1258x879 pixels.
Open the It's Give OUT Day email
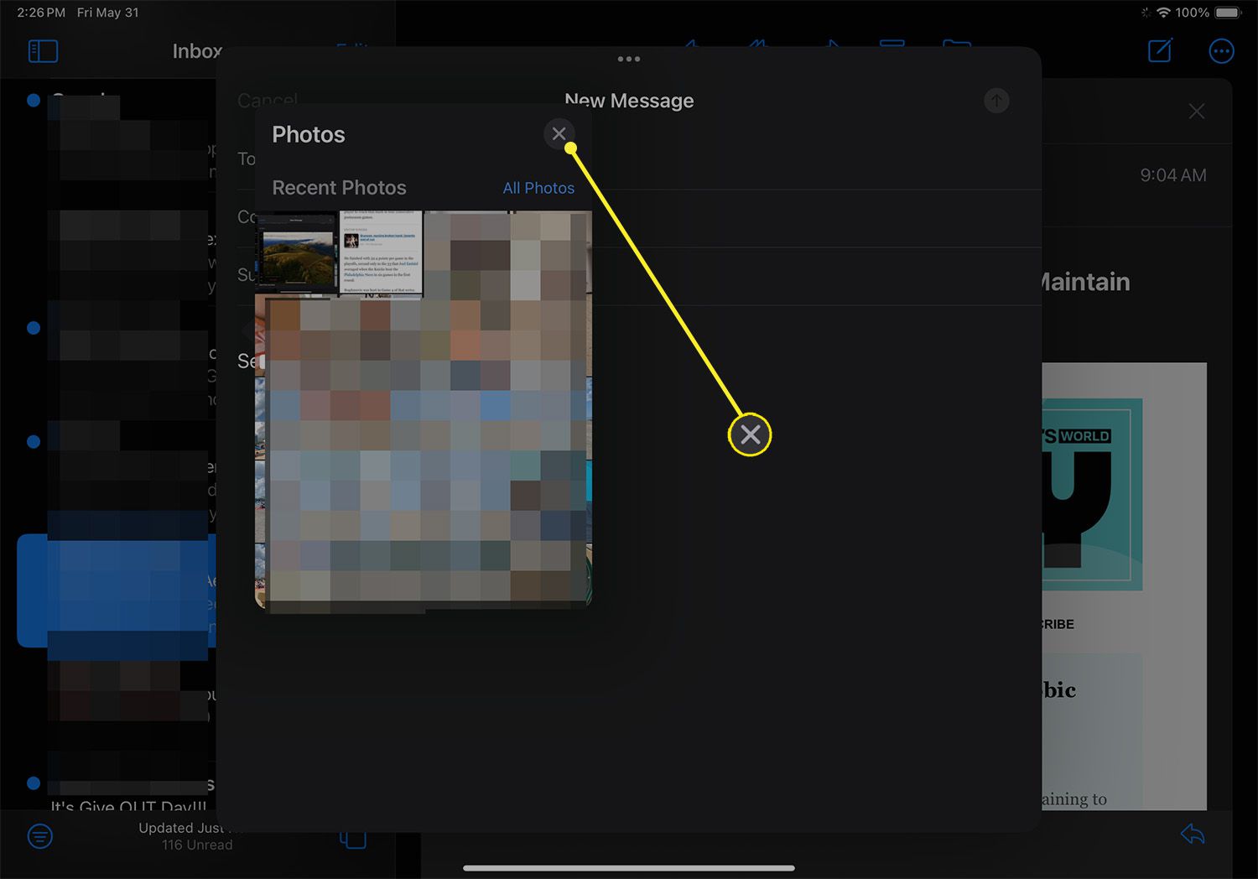(x=127, y=805)
